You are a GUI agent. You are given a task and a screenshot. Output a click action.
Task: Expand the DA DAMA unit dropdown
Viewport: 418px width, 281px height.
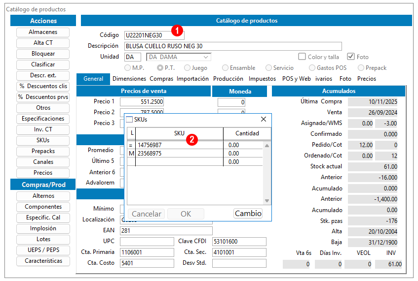(205, 57)
